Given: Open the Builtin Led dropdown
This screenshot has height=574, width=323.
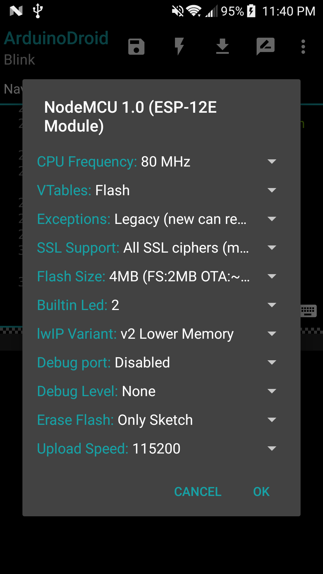Looking at the screenshot, I should point(272,305).
